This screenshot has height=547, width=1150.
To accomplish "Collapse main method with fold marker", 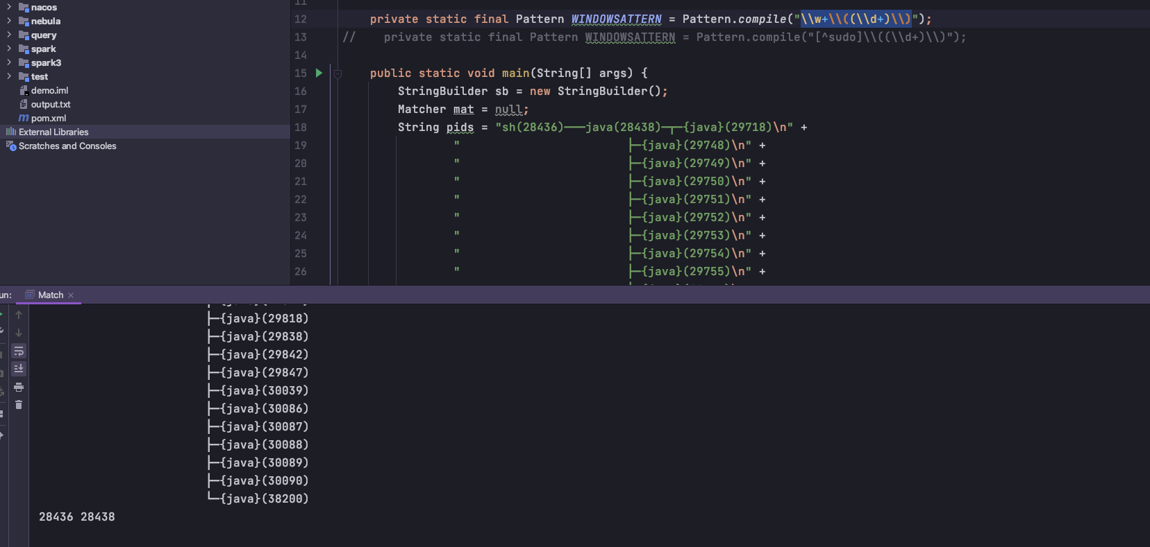I will click(x=337, y=73).
